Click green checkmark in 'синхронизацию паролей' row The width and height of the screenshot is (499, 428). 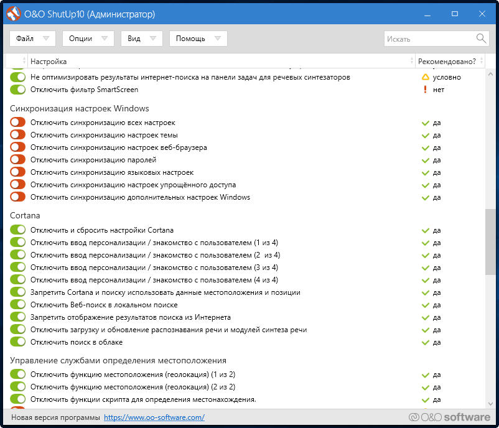[425, 160]
